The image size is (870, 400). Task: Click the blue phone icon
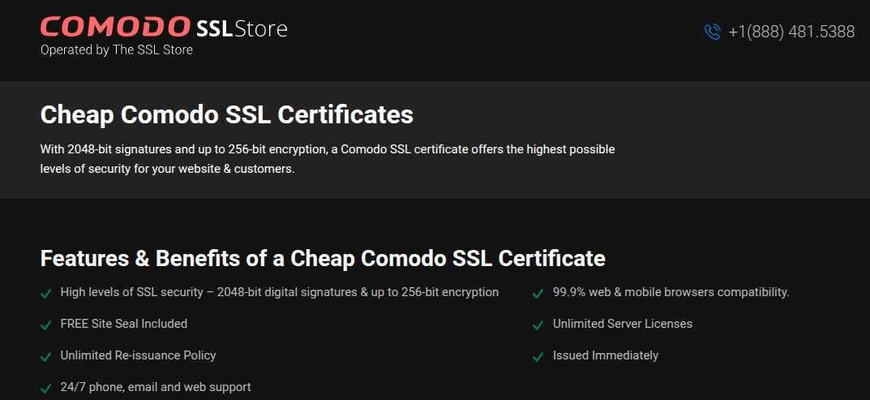pos(713,32)
